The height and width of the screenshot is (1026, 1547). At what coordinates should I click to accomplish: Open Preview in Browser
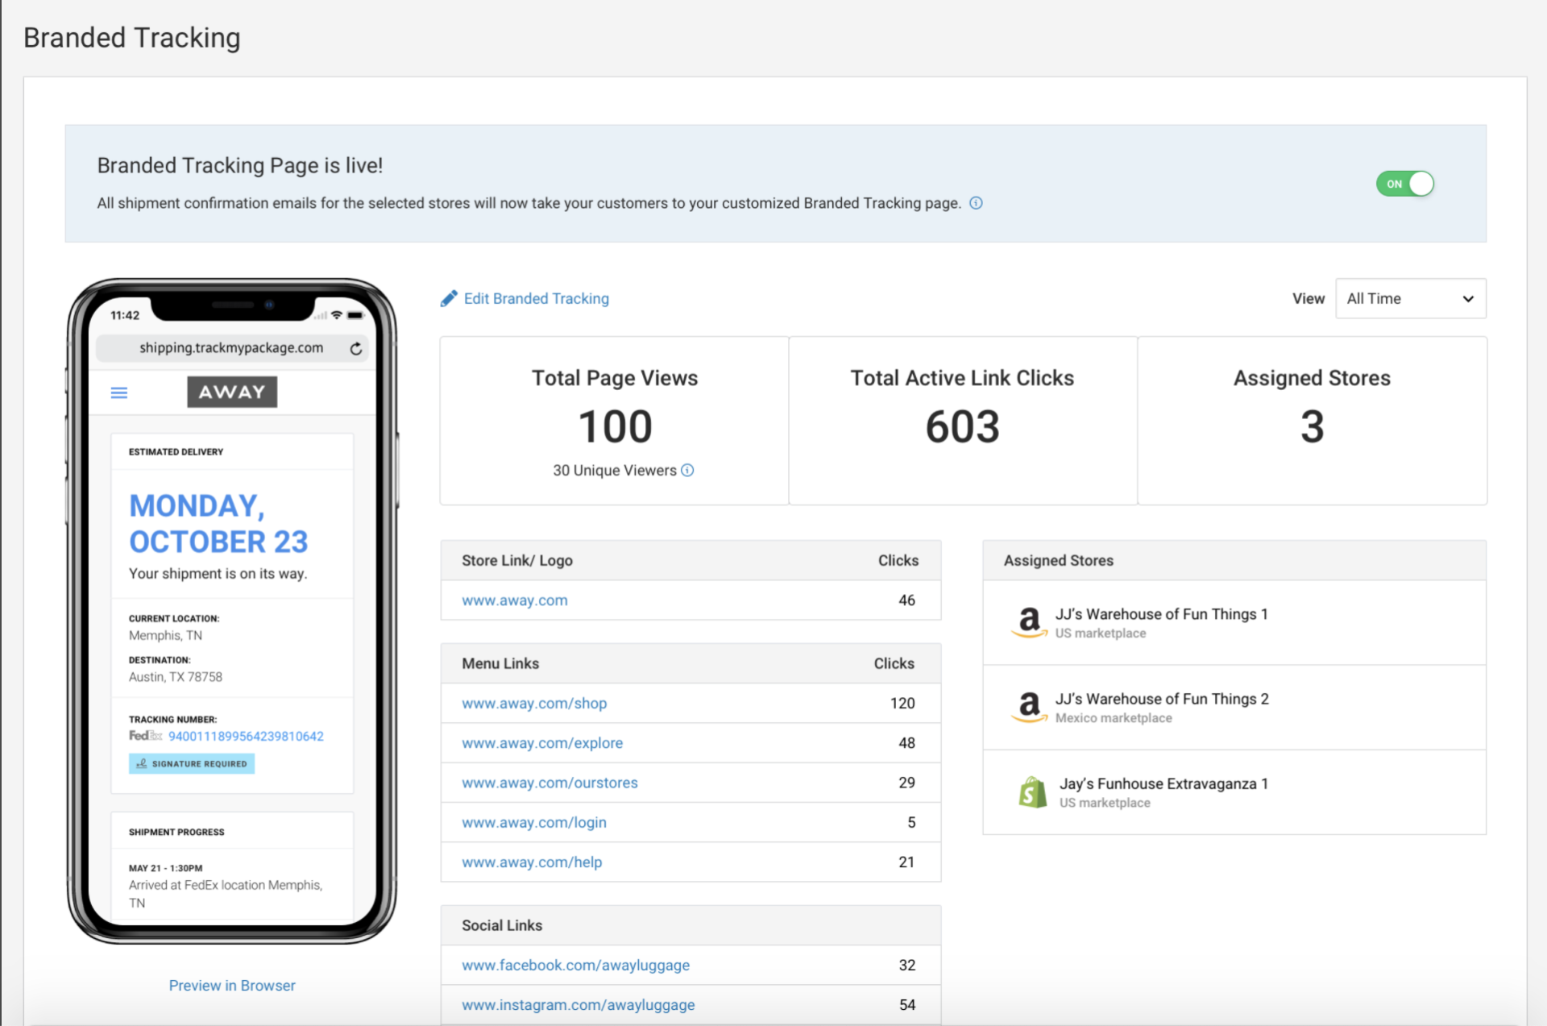pyautogui.click(x=232, y=985)
